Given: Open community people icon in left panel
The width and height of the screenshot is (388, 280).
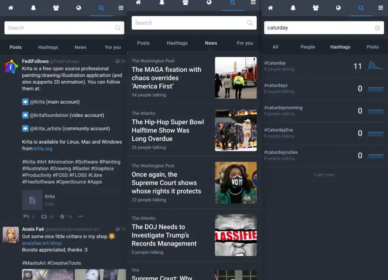Looking at the screenshot, I should (56, 8).
